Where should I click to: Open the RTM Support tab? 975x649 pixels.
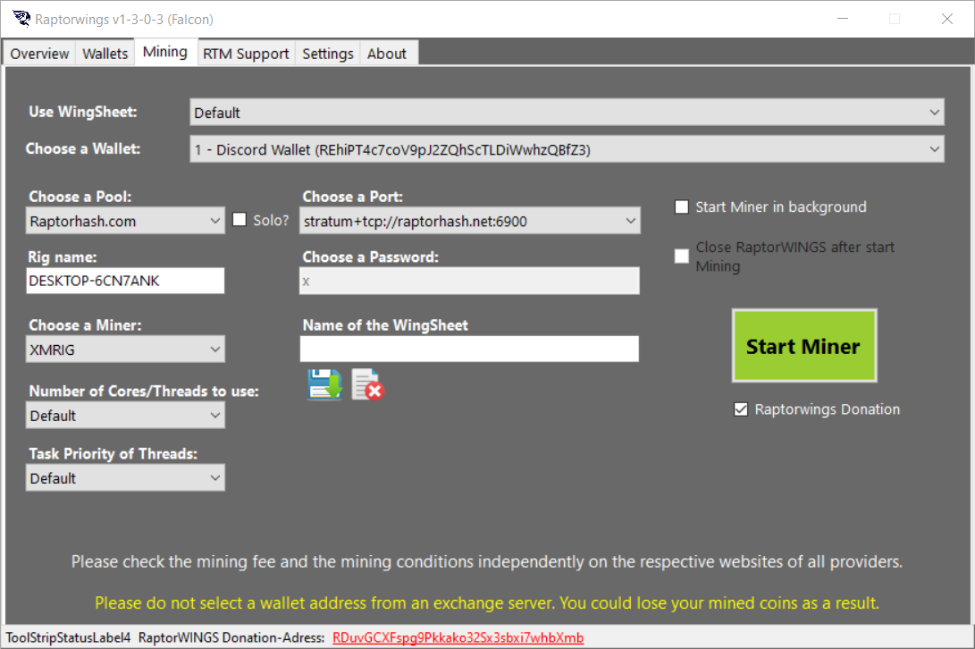[x=246, y=54]
